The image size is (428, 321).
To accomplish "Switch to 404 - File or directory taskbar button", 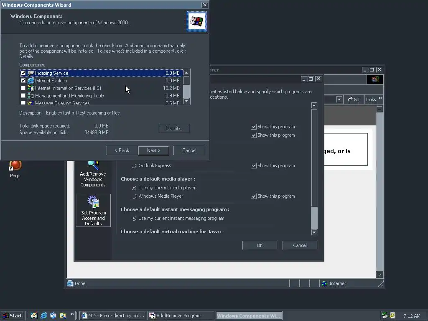I will pyautogui.click(x=113, y=316).
